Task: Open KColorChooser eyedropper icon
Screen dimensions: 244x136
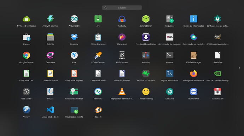Action: pyautogui.click(x=98, y=56)
